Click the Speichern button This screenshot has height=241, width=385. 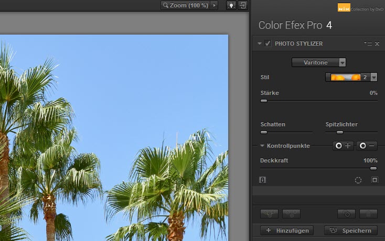tap(350, 231)
